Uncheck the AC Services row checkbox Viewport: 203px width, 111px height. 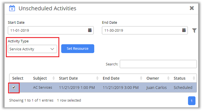point(14,87)
